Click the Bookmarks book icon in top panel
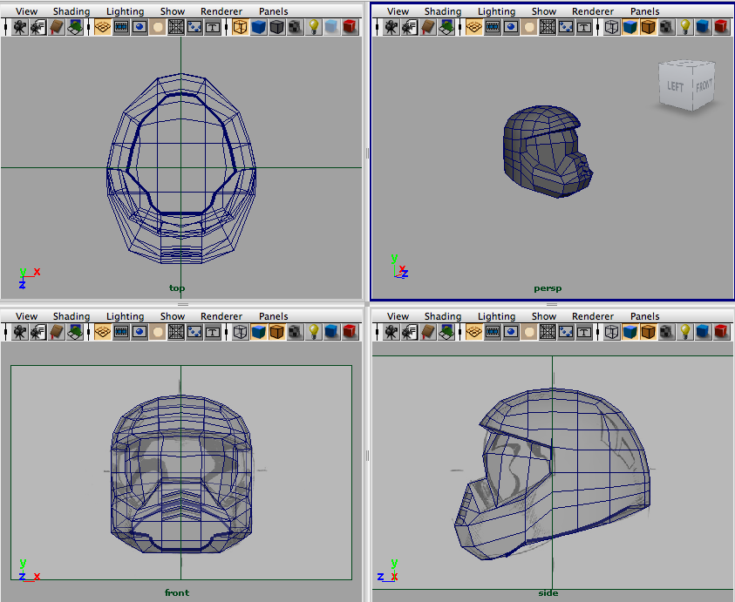 point(57,27)
